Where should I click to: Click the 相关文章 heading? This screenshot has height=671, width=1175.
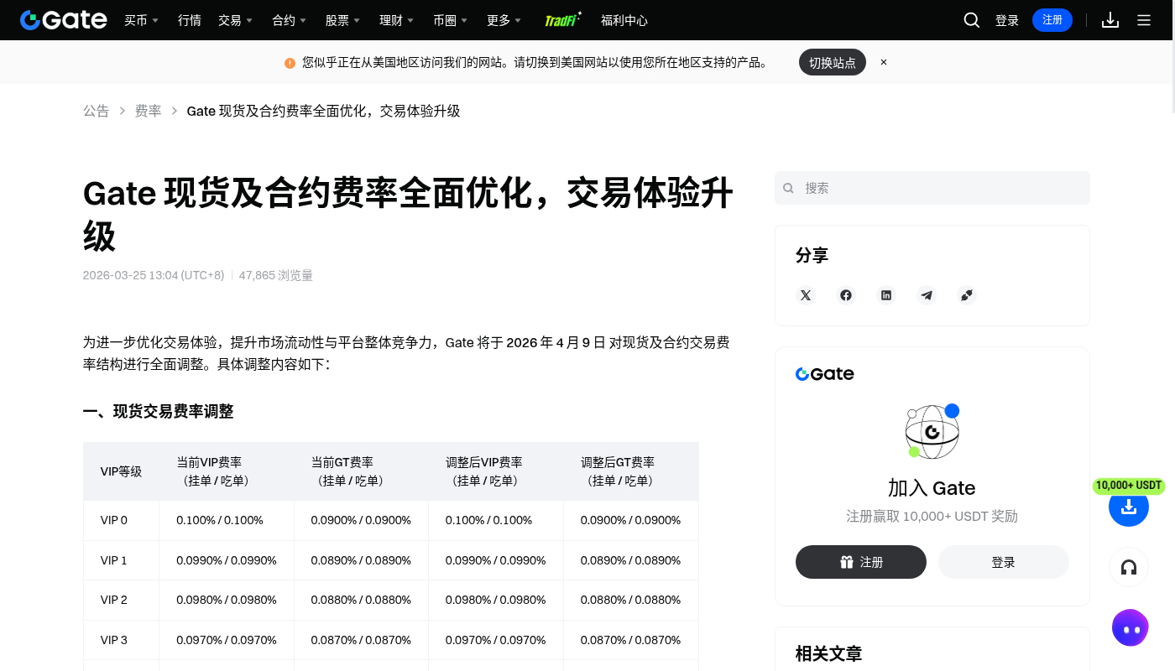tap(828, 653)
